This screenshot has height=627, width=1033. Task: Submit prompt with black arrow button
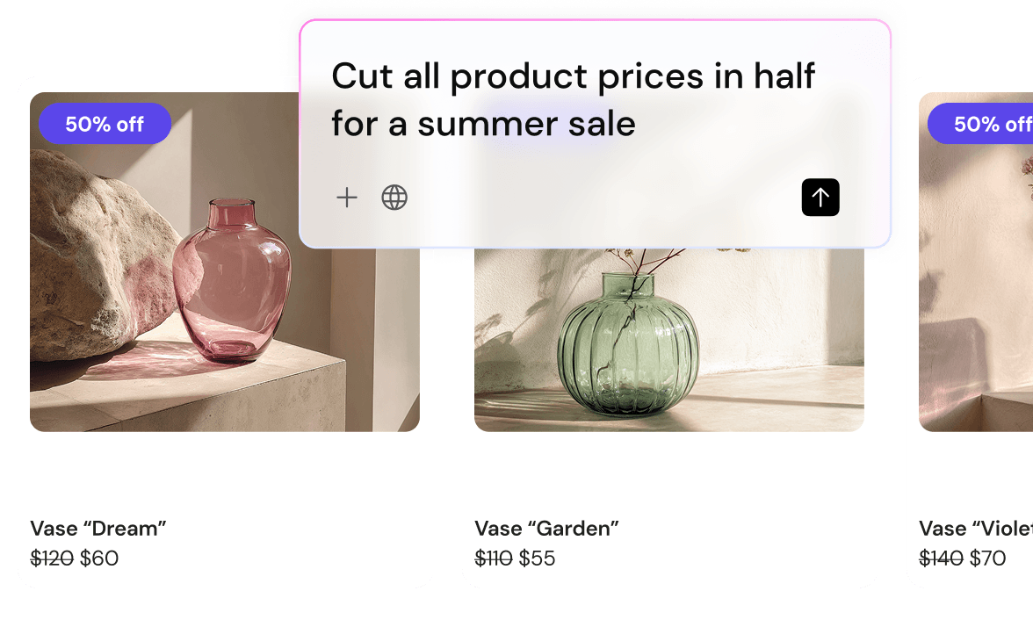point(820,197)
